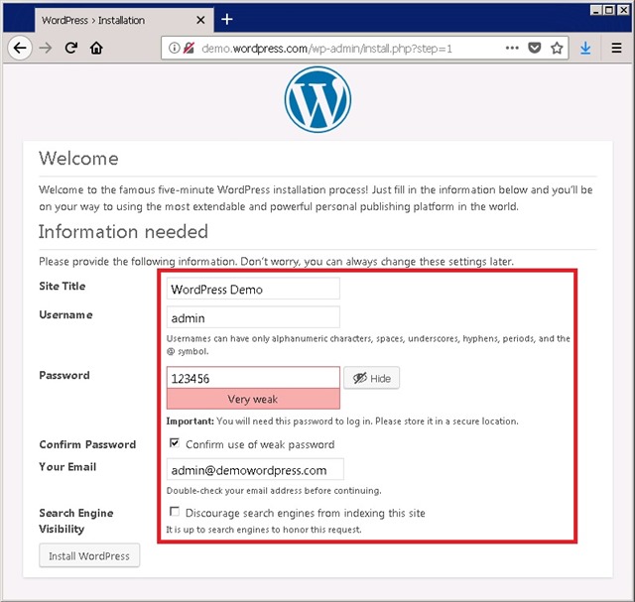635x602 pixels.
Task: Click the Install WordPress button
Action: point(89,555)
